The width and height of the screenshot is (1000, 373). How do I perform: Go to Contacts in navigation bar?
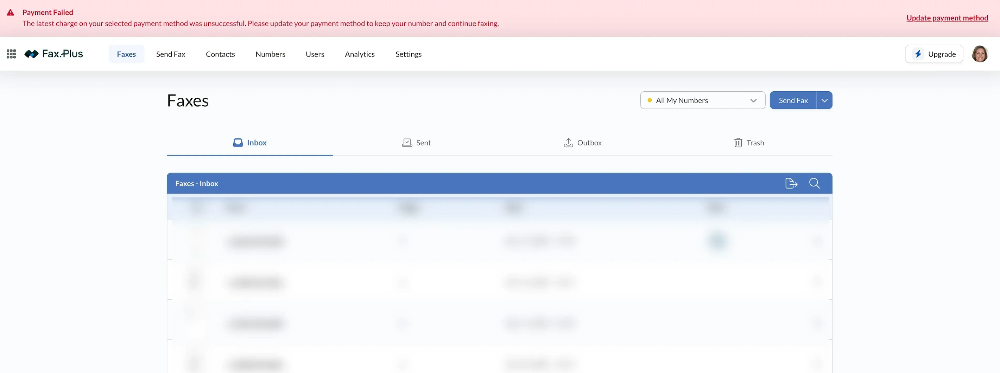click(x=220, y=54)
